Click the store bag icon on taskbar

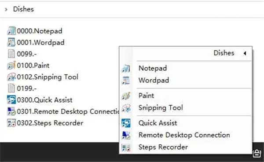coord(257,153)
